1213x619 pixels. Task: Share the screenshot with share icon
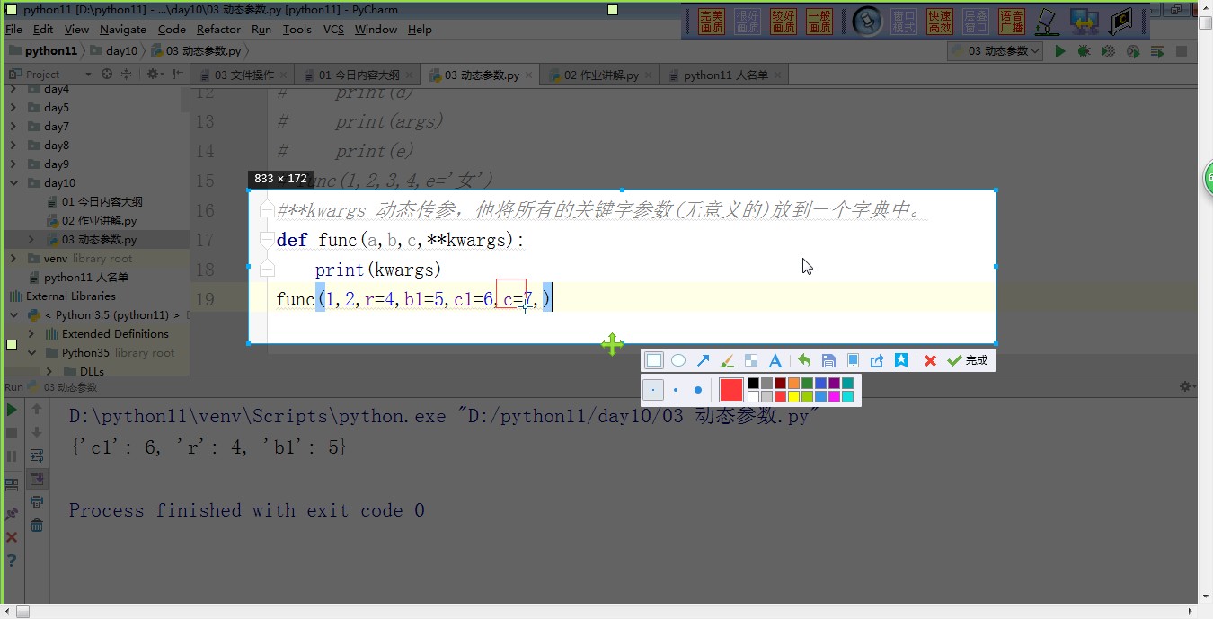[877, 360]
